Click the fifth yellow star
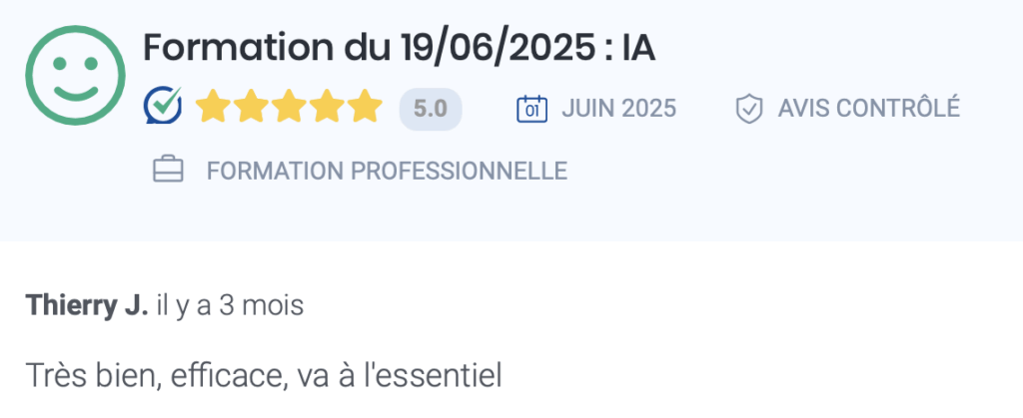 pos(366,106)
